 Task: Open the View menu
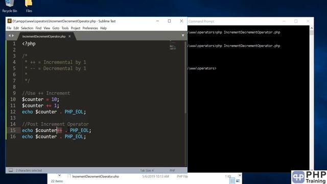click(46, 28)
